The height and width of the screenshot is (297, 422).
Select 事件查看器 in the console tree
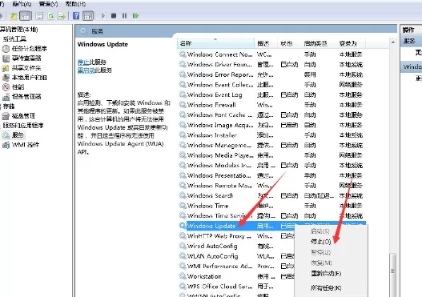[x=26, y=58]
